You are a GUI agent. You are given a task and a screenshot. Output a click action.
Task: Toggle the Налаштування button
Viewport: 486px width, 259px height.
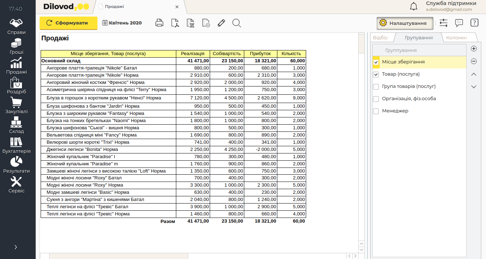404,23
